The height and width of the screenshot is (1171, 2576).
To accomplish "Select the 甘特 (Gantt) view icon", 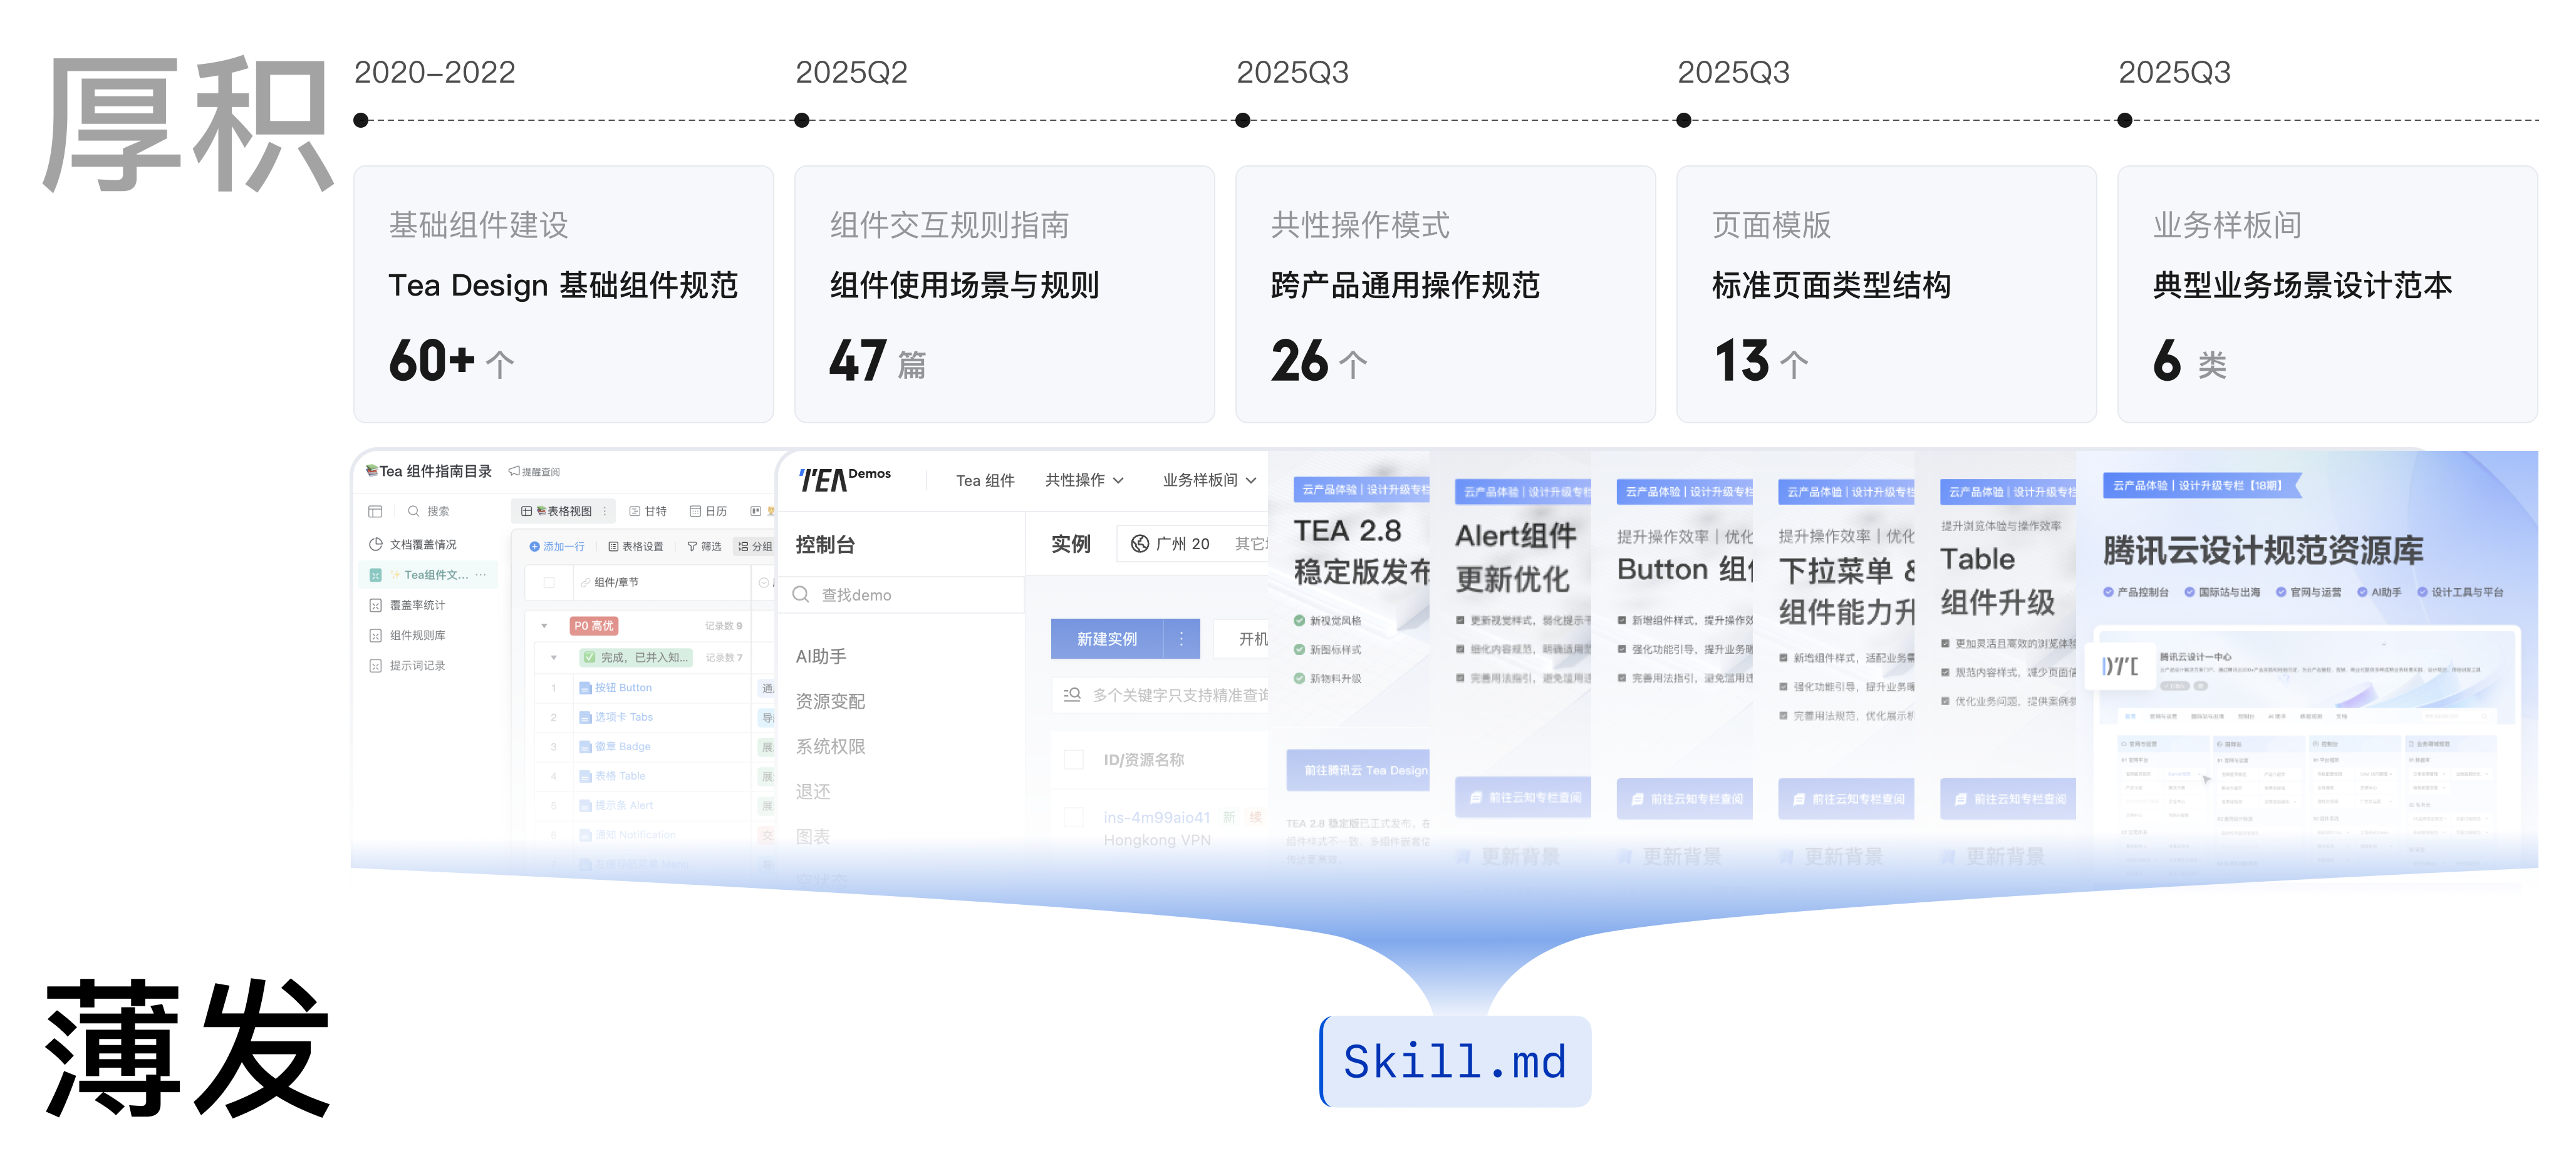I will coord(635,511).
